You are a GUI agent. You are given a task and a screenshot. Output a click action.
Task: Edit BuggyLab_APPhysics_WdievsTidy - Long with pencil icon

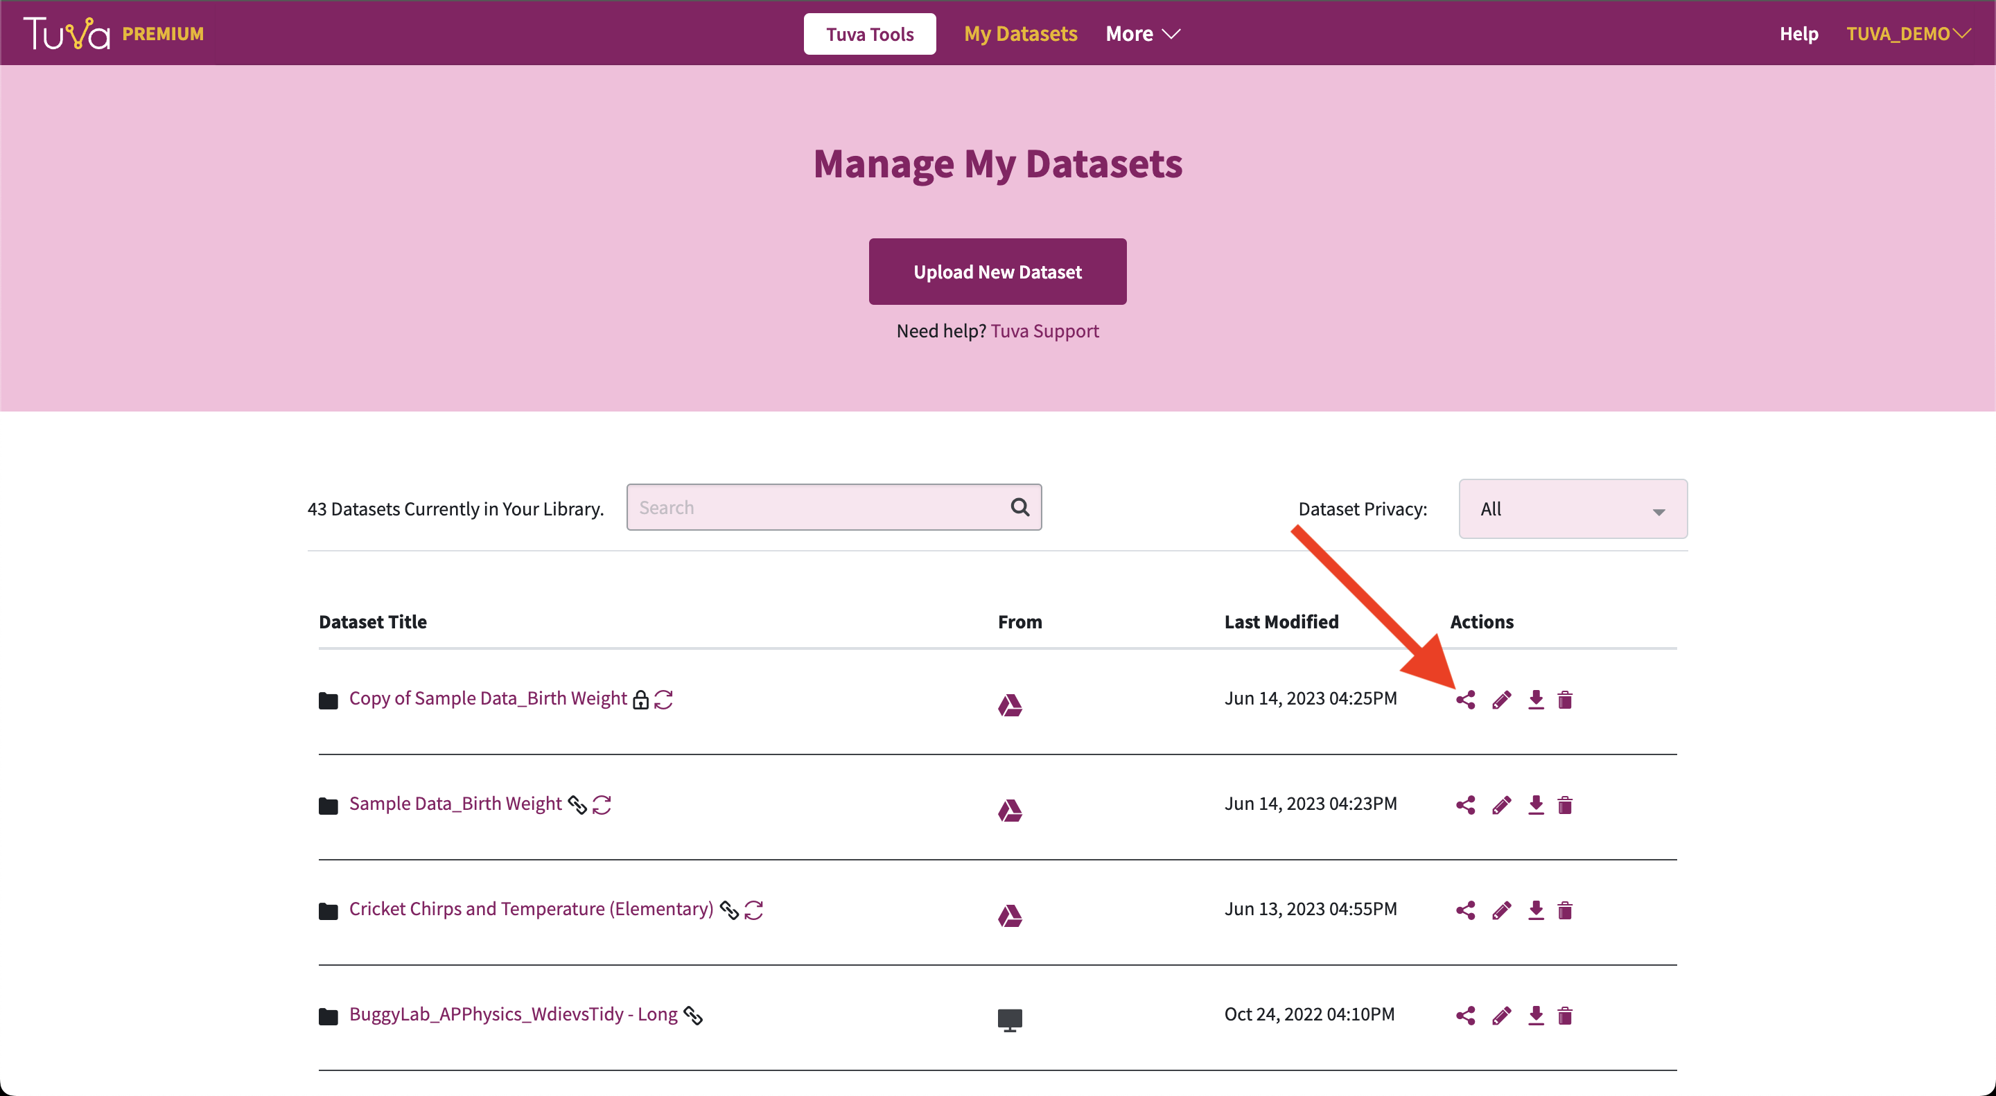click(1501, 1016)
